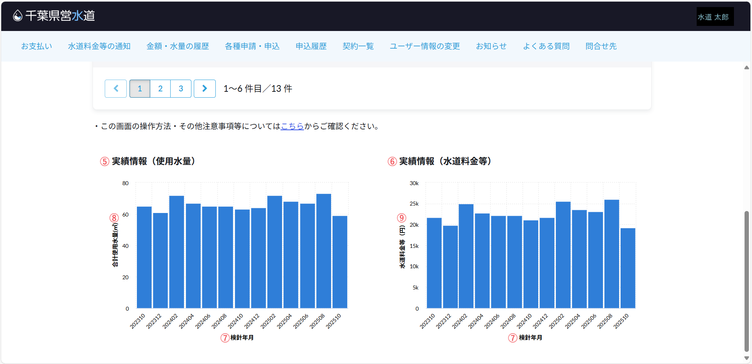Open 各種申請・申込 menu
This screenshot has height=364, width=752.
[252, 46]
